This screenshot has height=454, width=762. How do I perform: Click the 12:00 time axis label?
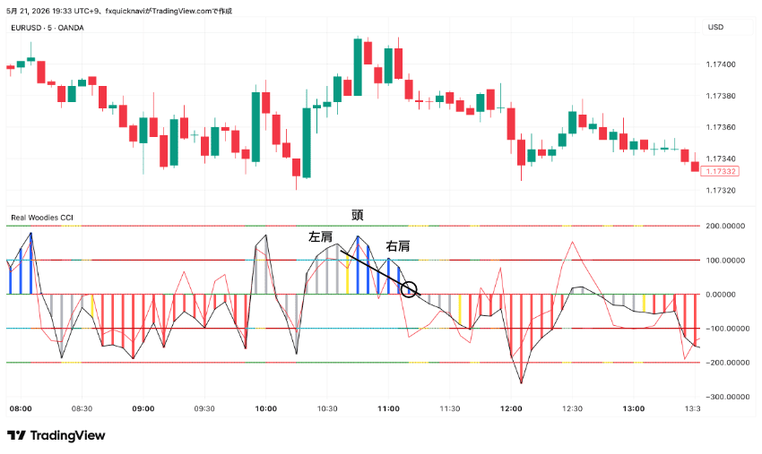tap(511, 409)
